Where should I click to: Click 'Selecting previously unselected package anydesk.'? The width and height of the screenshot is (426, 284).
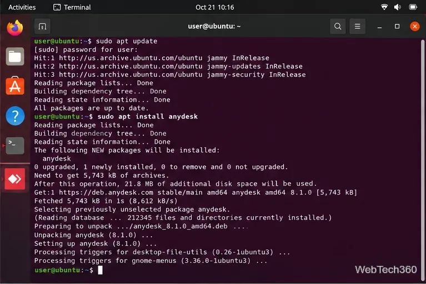(132, 210)
